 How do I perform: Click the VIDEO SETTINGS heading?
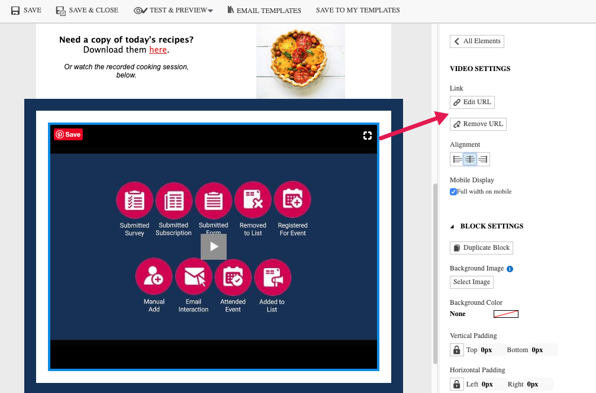pyautogui.click(x=480, y=69)
